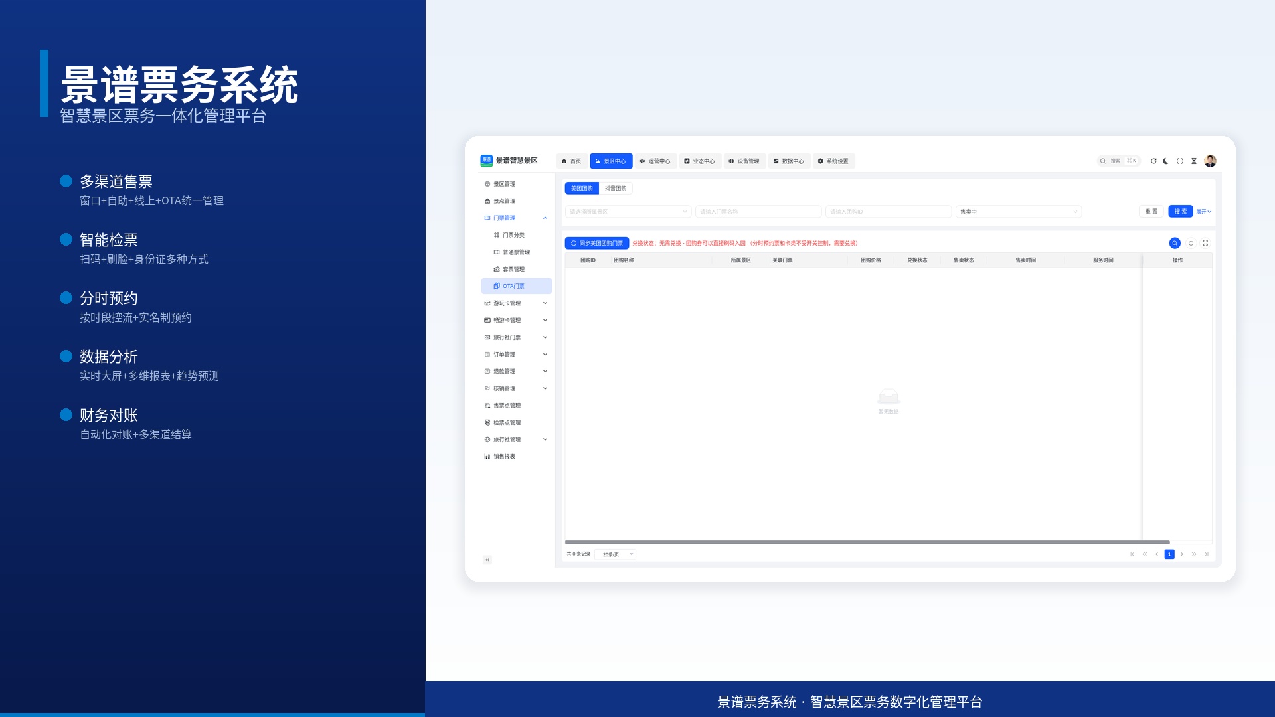Click the blue search toggle icon above table
Screen dimensions: 1275x717
pos(1175,243)
